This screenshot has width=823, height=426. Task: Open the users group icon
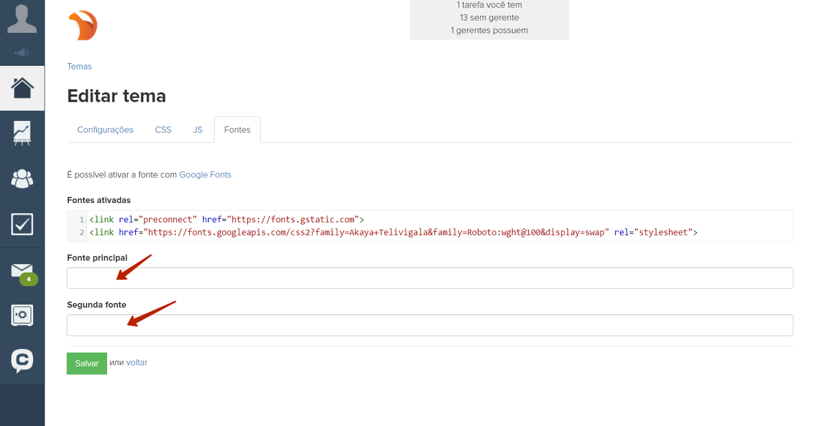pos(22,178)
